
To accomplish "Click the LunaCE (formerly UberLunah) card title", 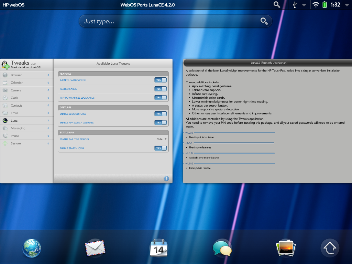I will (269, 63).
